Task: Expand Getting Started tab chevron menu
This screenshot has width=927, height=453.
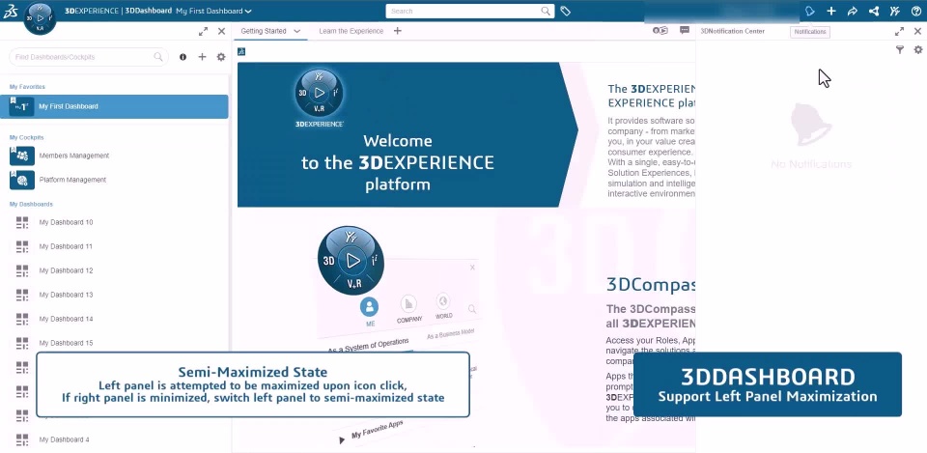Action: point(296,31)
